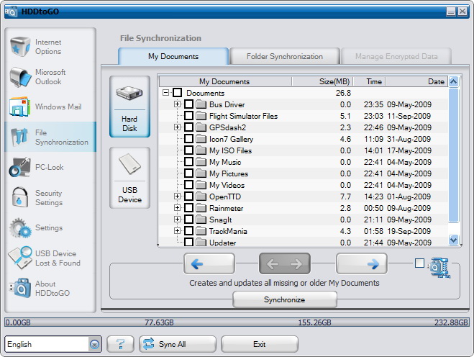
Task: Expand the GPSdash2 folder
Action: (177, 127)
